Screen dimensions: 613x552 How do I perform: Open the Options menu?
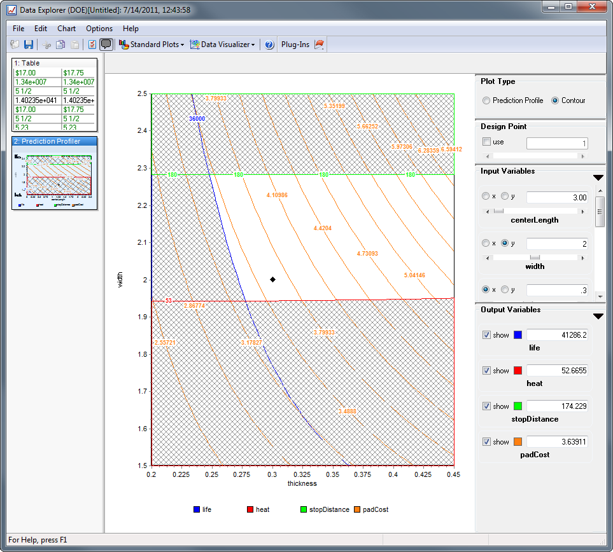click(99, 29)
